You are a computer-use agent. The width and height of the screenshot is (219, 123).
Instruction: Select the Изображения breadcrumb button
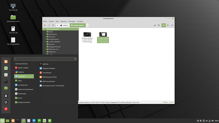click(78, 25)
